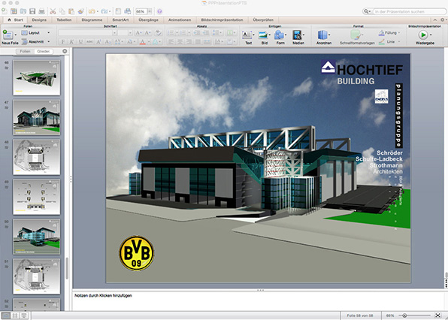The image size is (448, 320).
Task: Toggle bold formatting F button
Action: pyautogui.click(x=63, y=41)
